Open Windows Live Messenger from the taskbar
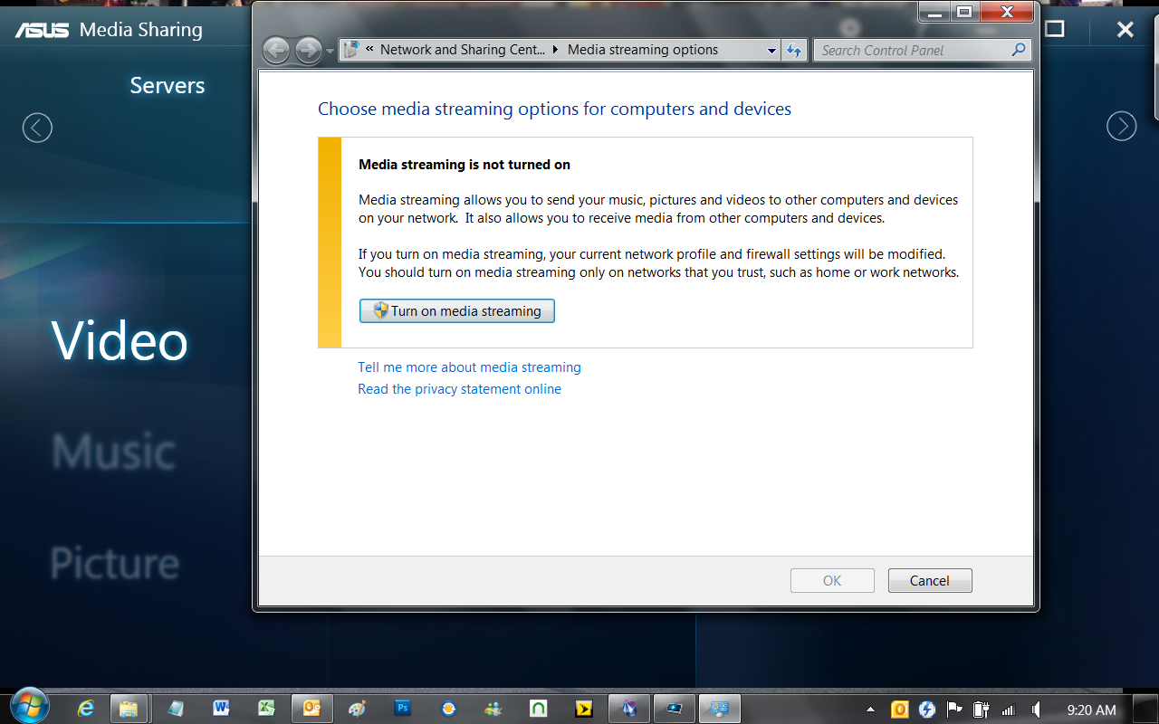This screenshot has width=1159, height=724. pyautogui.click(x=493, y=709)
